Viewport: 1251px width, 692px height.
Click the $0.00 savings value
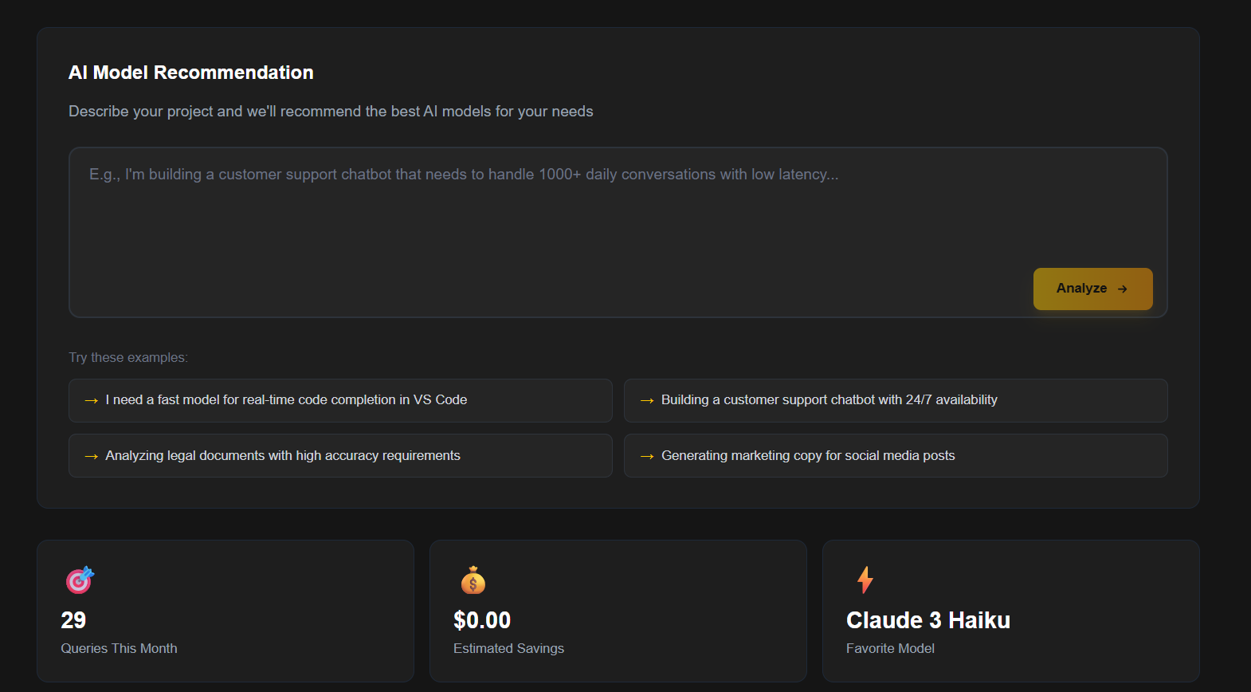point(482,620)
